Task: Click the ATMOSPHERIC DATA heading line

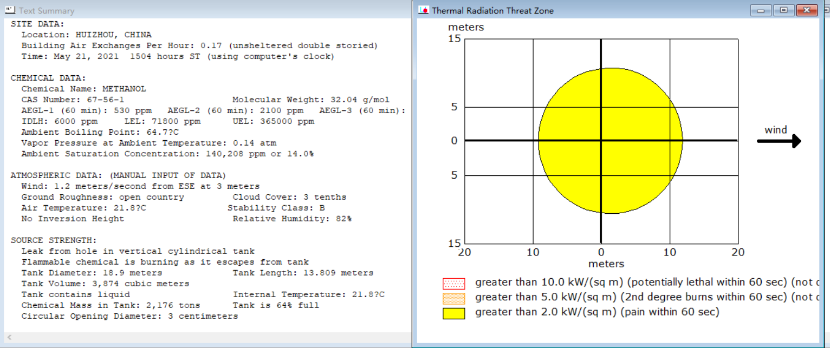Action: pos(118,175)
